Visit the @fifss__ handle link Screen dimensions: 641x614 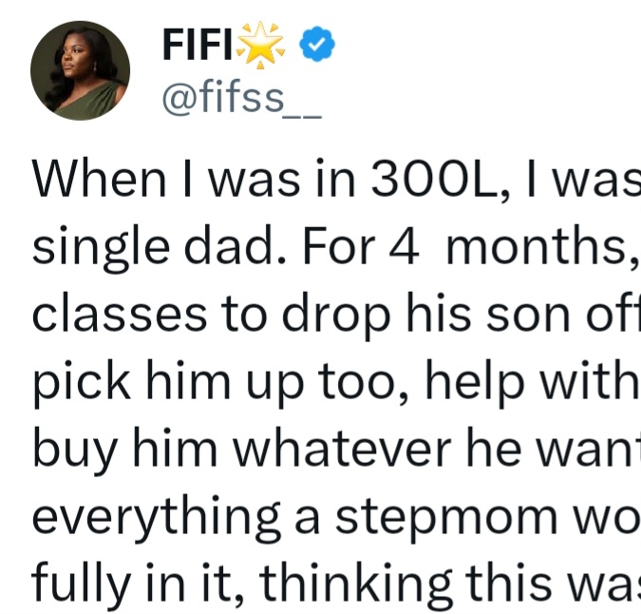pyautogui.click(x=243, y=97)
